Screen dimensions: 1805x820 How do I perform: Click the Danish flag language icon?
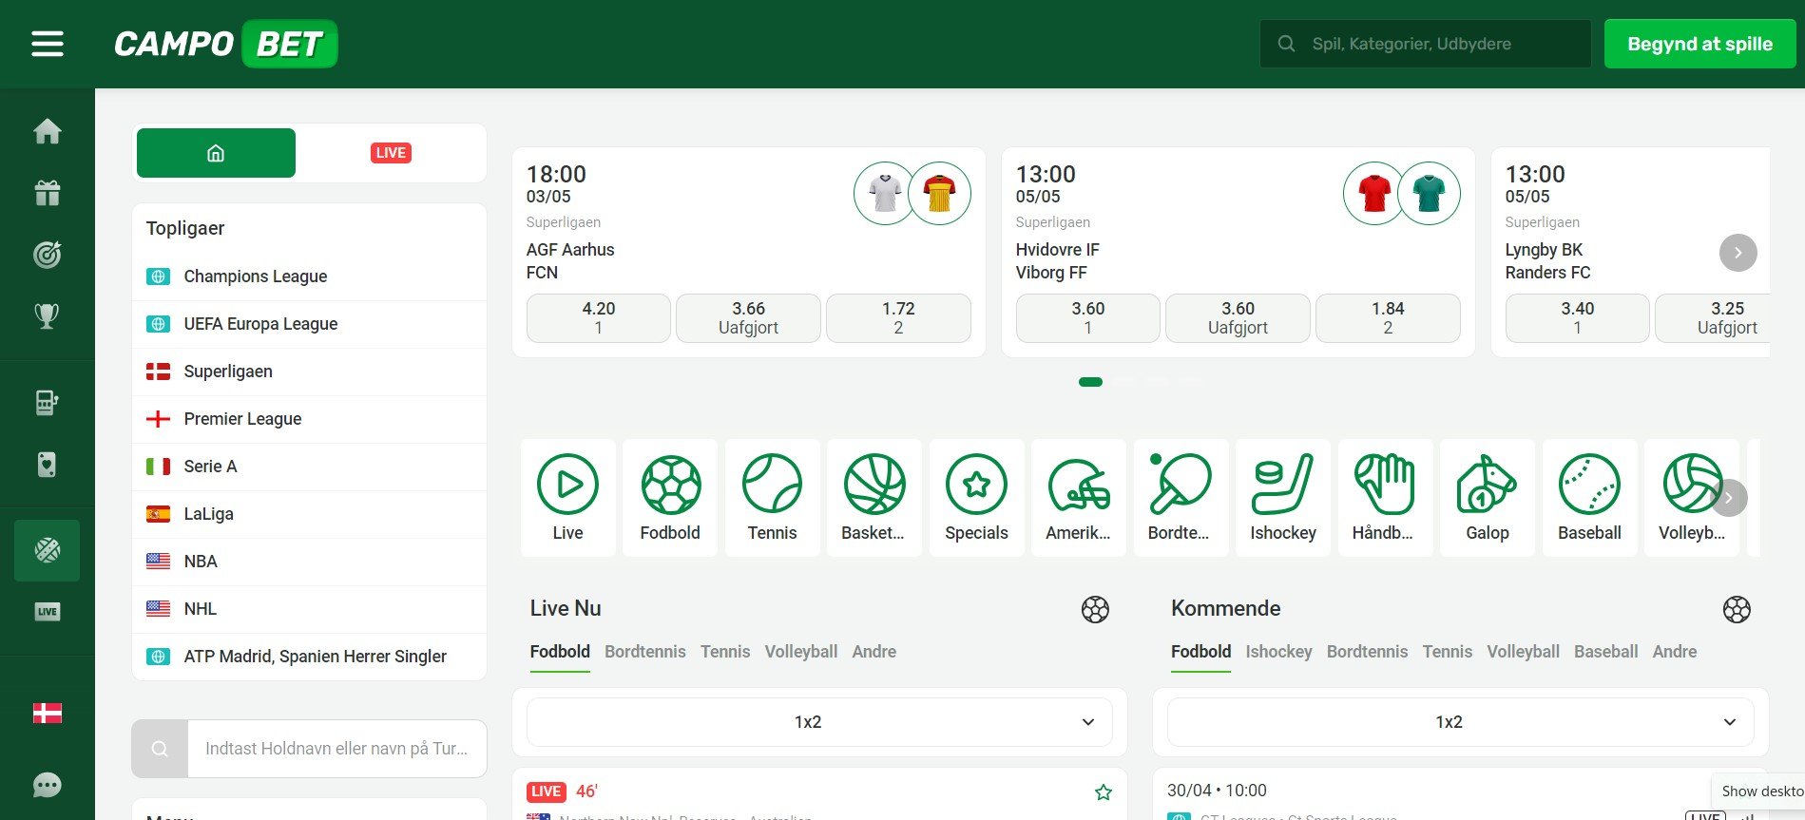(x=47, y=713)
